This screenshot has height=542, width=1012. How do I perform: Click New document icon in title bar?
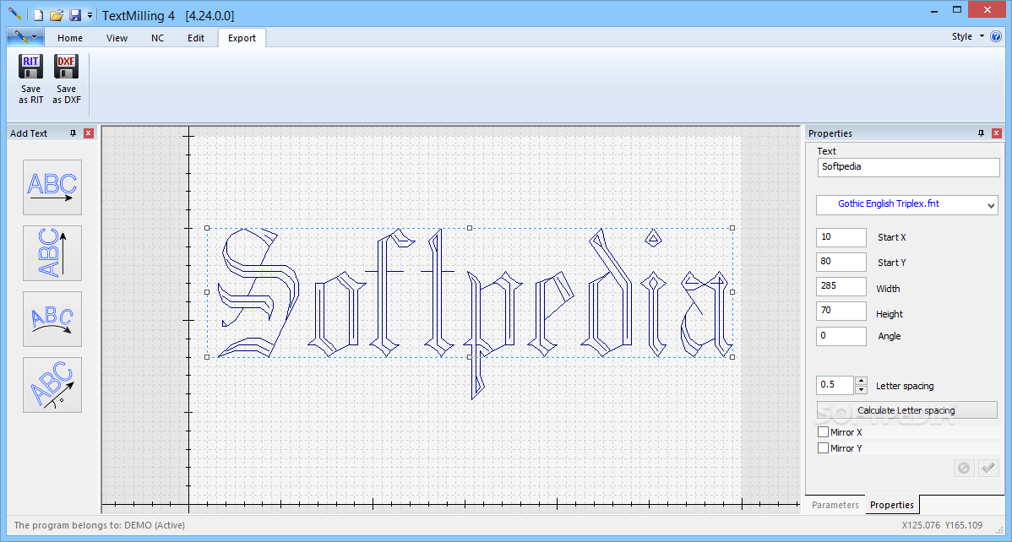click(39, 15)
